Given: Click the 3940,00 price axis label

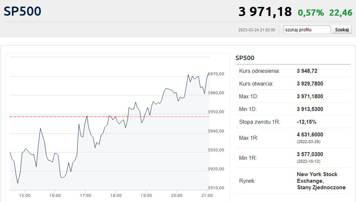Looking at the screenshot, I should point(216,131).
